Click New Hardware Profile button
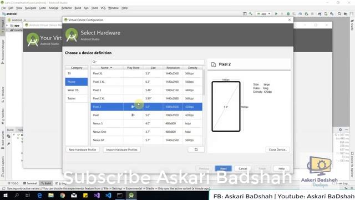 (x=83, y=149)
